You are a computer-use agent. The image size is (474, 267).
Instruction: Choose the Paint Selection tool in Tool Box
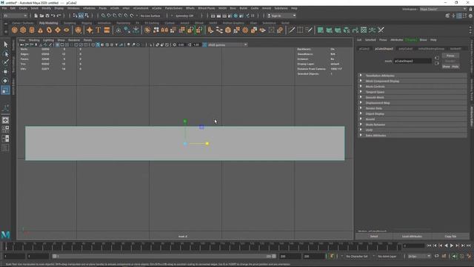(x=5, y=62)
